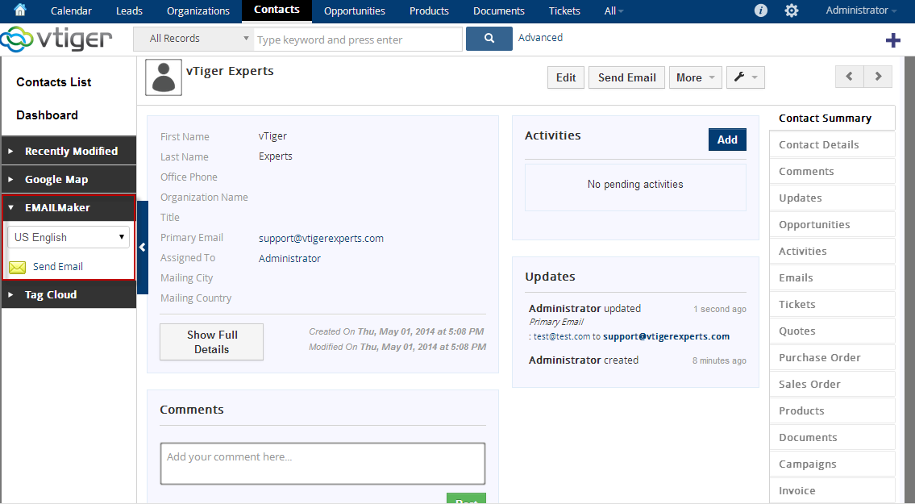Open US English language dropdown

(69, 237)
